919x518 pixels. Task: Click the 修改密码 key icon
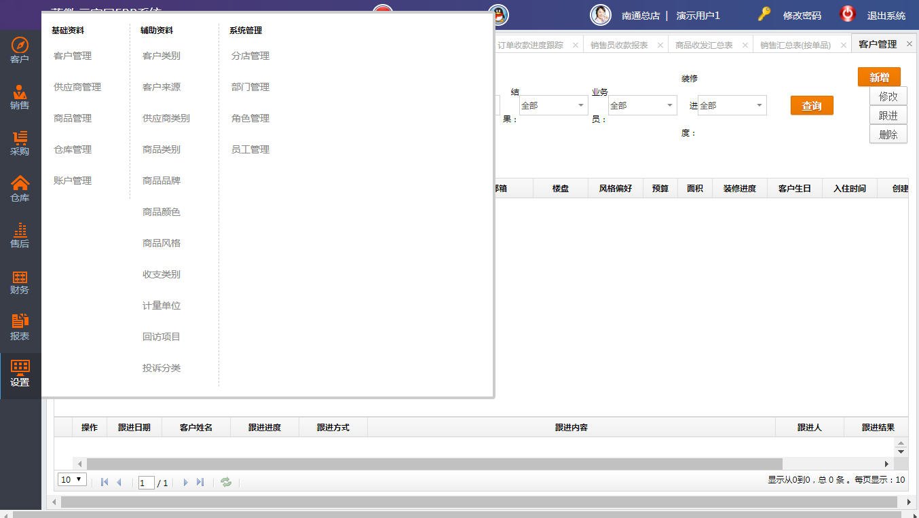tap(765, 14)
